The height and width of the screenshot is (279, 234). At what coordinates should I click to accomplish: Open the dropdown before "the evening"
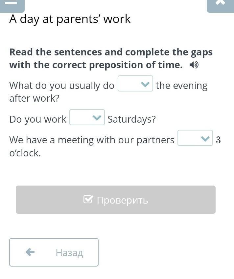click(x=135, y=84)
